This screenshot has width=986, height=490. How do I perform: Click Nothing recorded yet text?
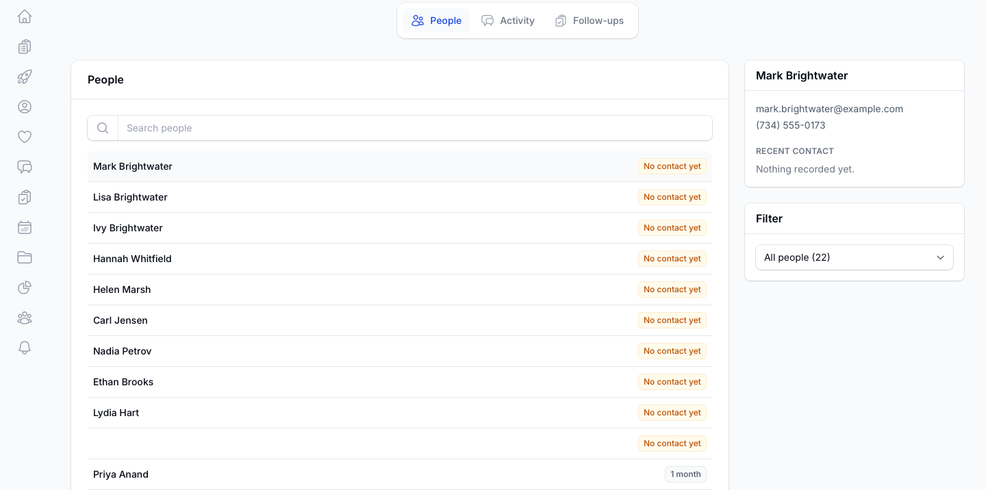coord(805,169)
